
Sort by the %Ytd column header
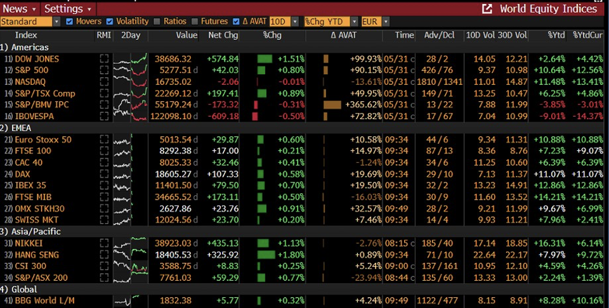[556, 35]
